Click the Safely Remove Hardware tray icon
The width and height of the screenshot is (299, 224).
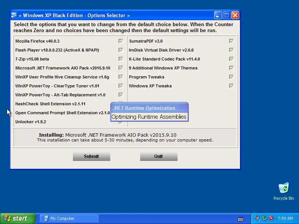tap(264, 218)
